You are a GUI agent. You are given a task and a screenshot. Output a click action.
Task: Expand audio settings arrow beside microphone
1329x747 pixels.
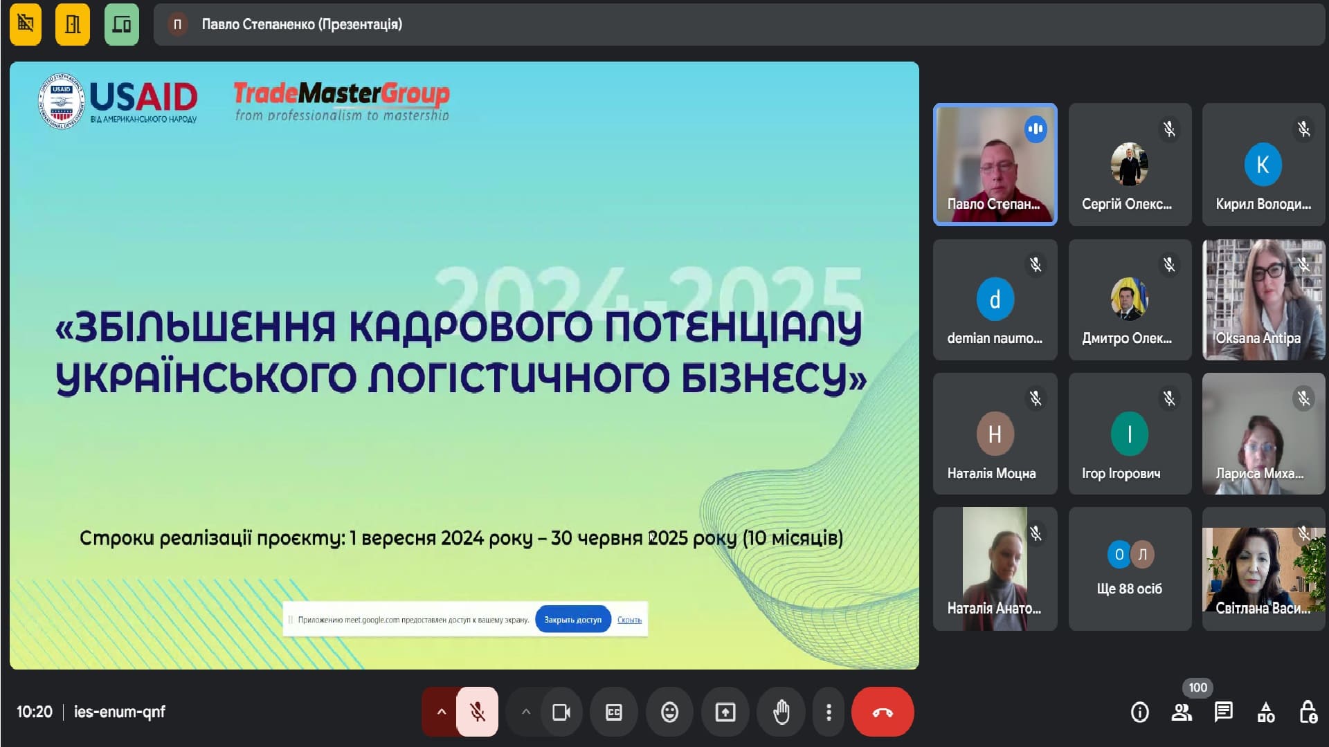[441, 712]
